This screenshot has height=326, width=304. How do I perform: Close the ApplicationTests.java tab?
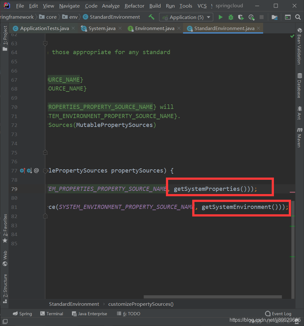click(x=73, y=28)
